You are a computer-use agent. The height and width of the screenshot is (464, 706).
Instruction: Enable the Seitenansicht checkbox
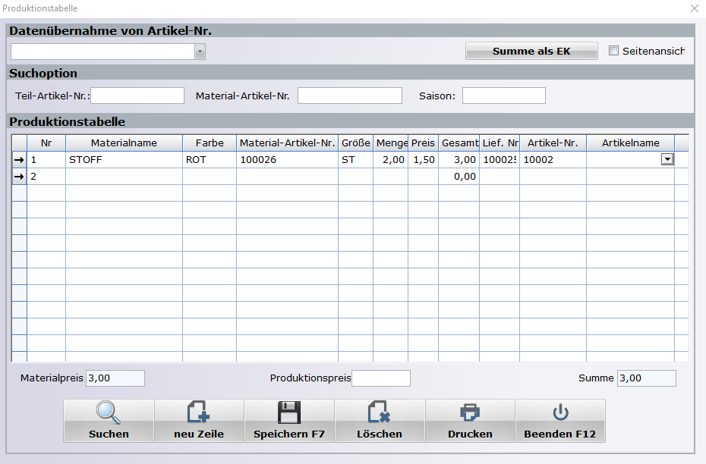pyautogui.click(x=614, y=52)
